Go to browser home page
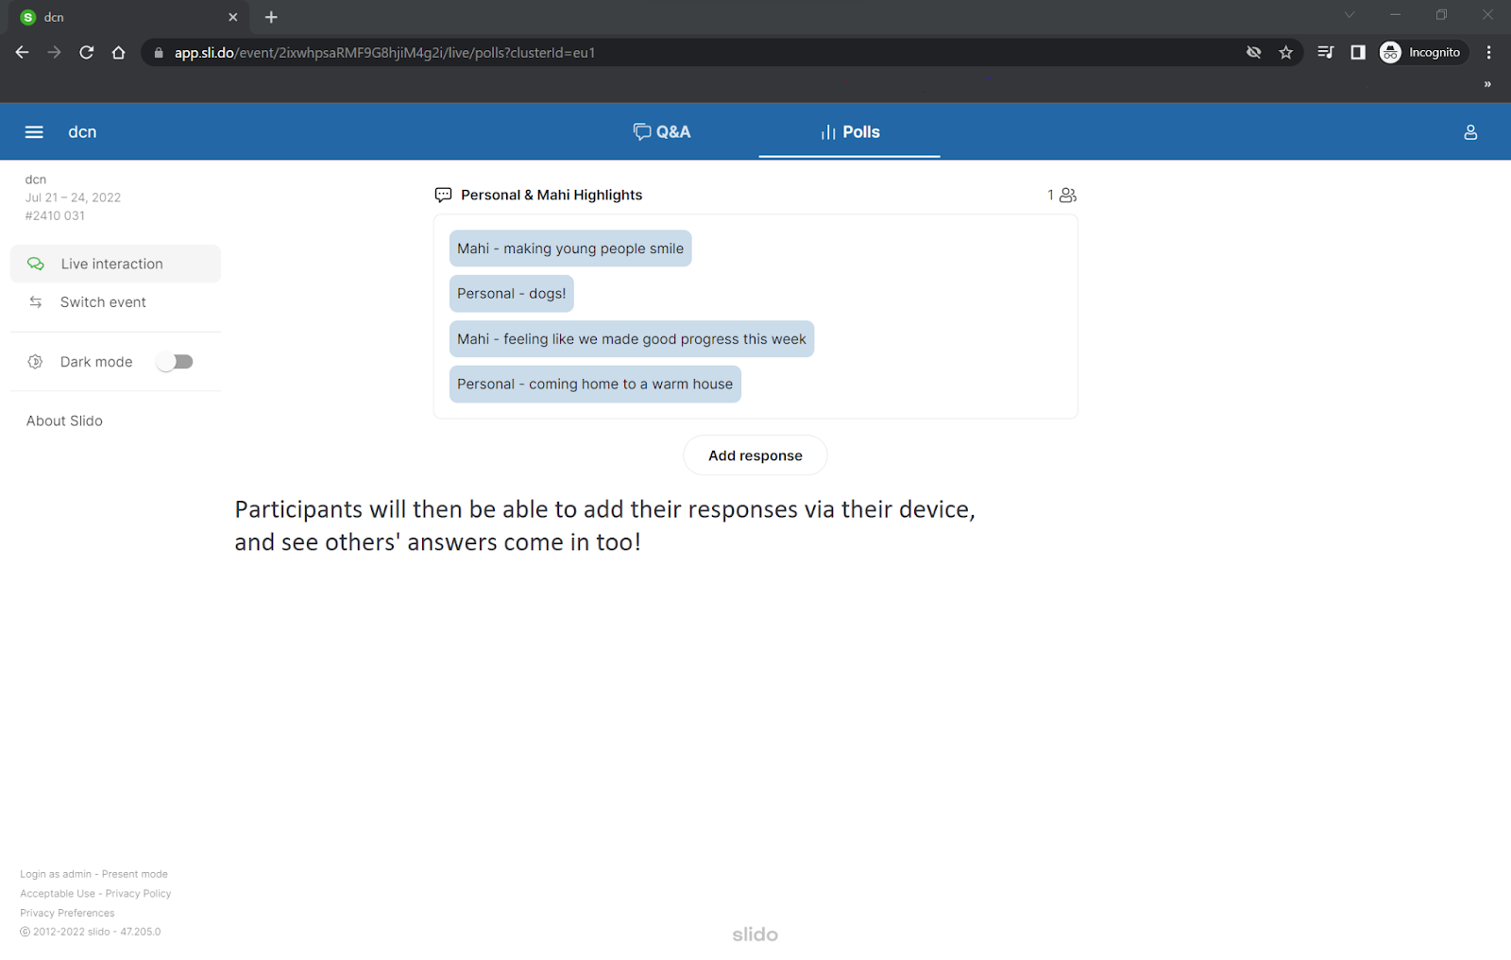 click(118, 53)
